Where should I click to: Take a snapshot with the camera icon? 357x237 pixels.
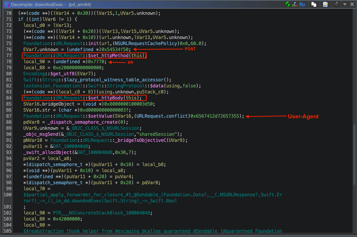point(337,4)
